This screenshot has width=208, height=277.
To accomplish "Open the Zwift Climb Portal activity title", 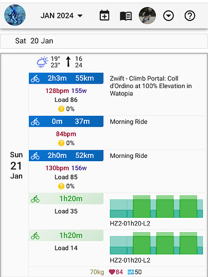I will 151,86.
